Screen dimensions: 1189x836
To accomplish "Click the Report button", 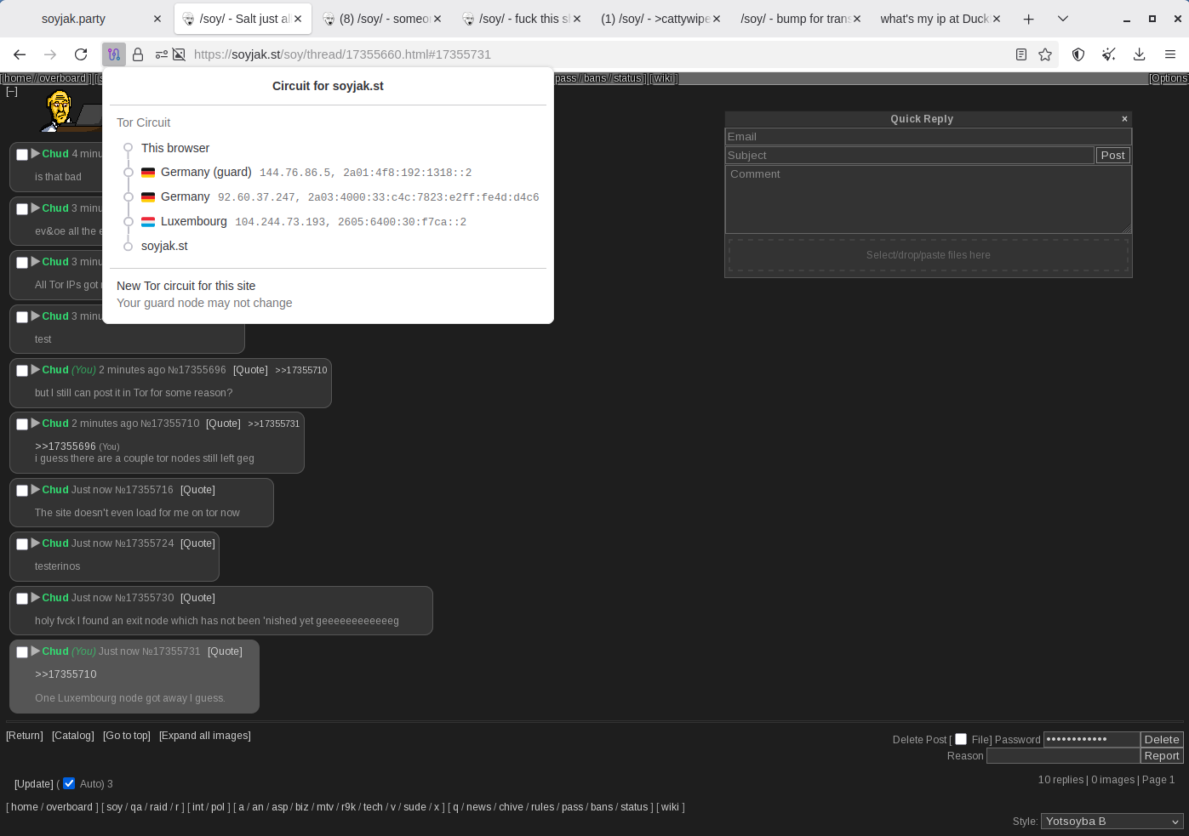I will [x=1162, y=756].
